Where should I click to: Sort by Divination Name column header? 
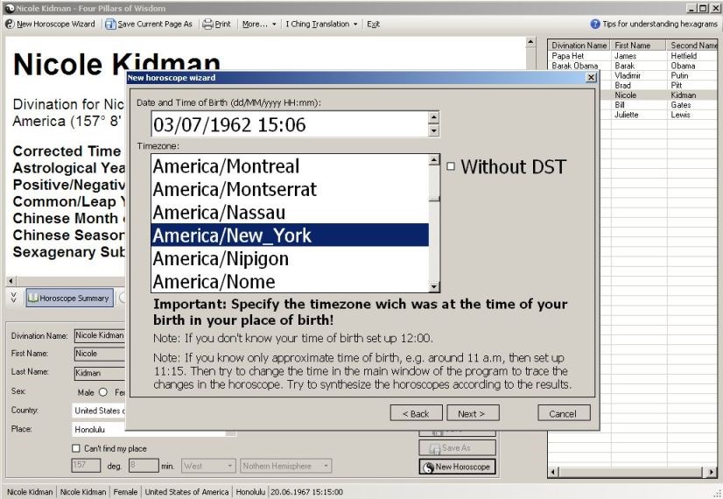[x=579, y=46]
